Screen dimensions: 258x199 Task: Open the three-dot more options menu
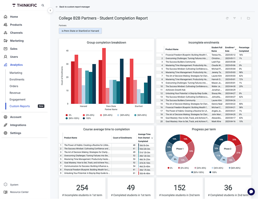[241, 18]
